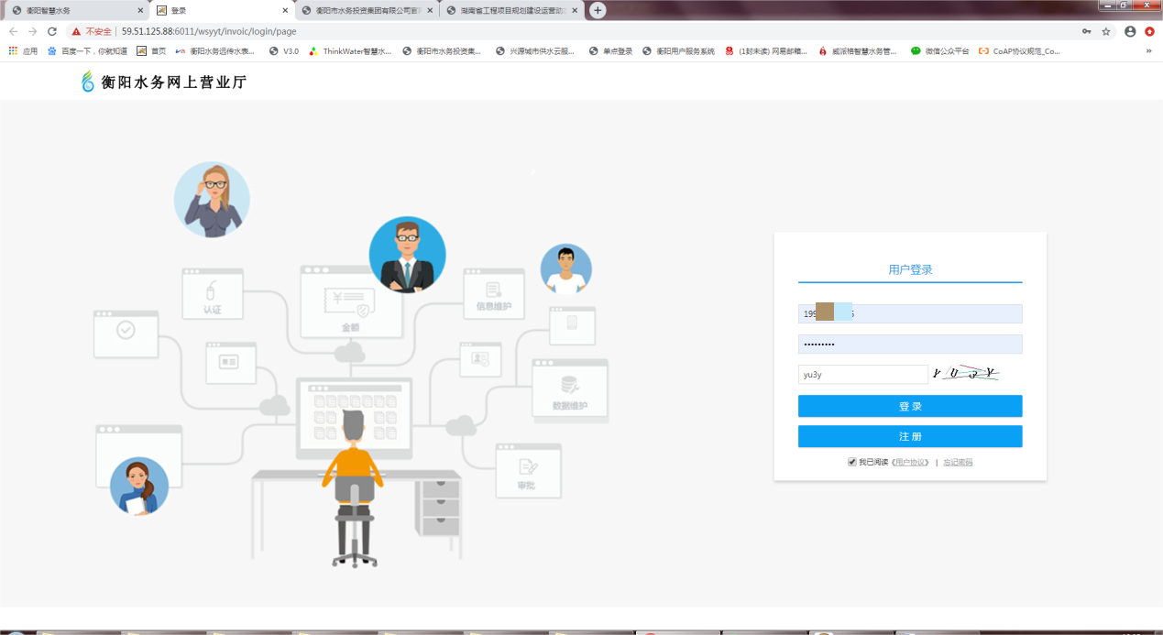
Task: Click the browser reload button
Action: pos(52,31)
